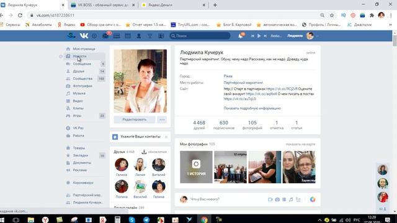This screenshot has width=397, height=223.
Task: Switch to VK BOSS browser tab
Action: coord(103,5)
